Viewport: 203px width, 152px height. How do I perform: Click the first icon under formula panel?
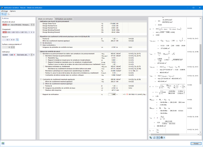click(151, 138)
